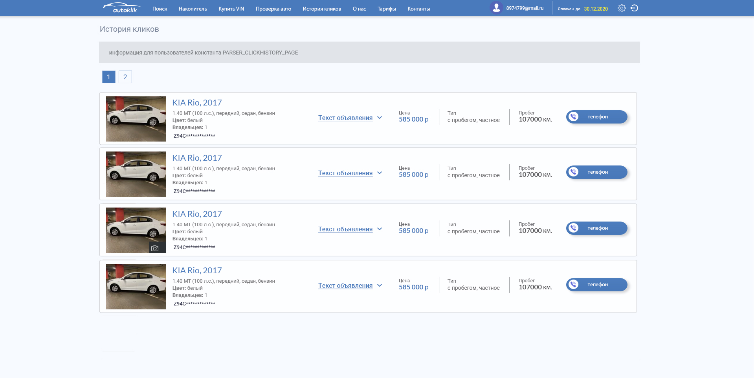
Task: Click the logout arrow icon
Action: [634, 8]
